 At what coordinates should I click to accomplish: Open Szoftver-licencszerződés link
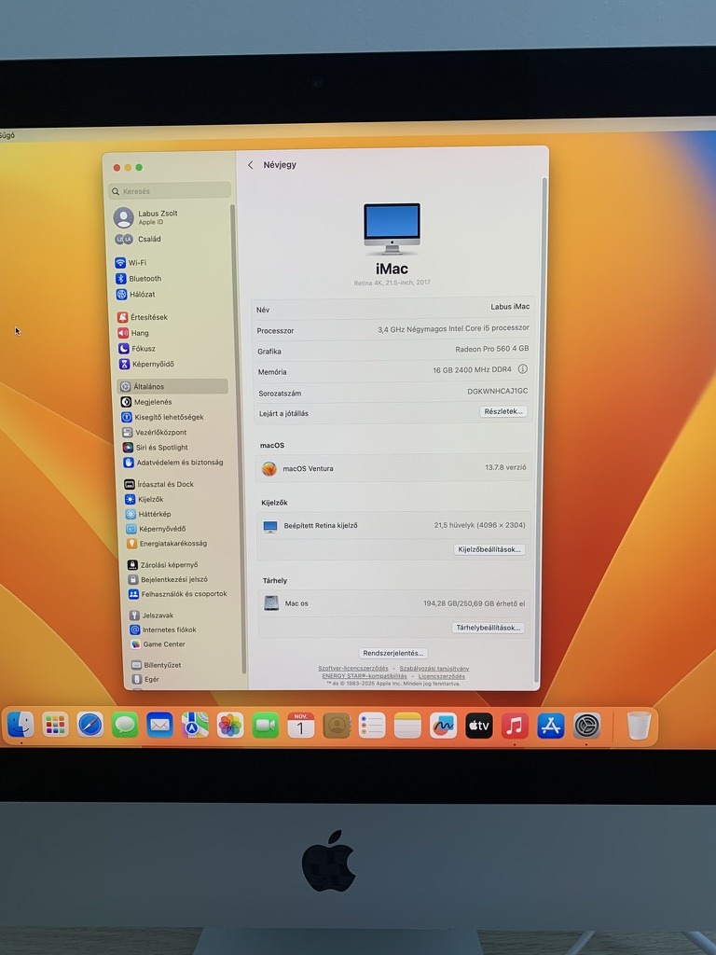(x=353, y=668)
